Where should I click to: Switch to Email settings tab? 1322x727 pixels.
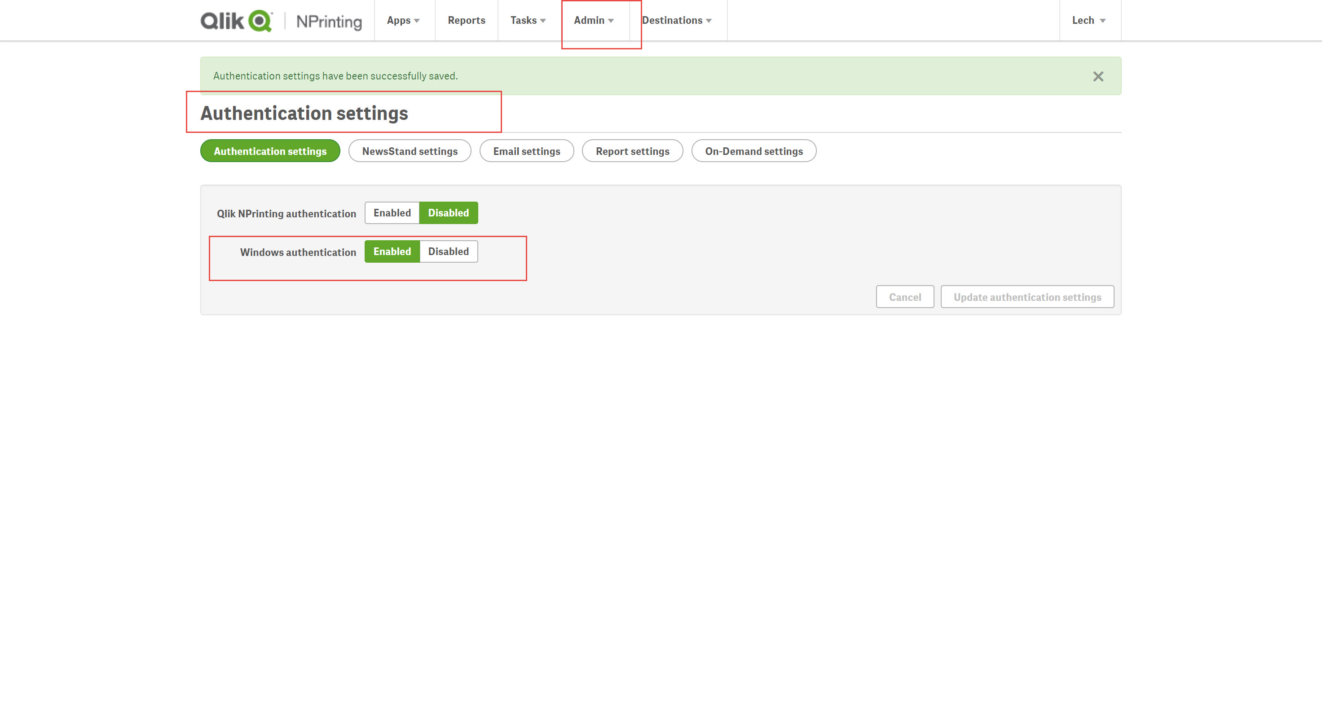[527, 151]
